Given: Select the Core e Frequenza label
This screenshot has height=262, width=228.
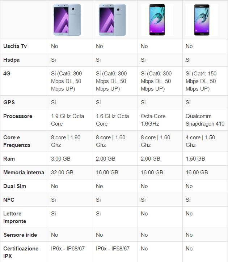Looking at the screenshot, I should [17, 141].
